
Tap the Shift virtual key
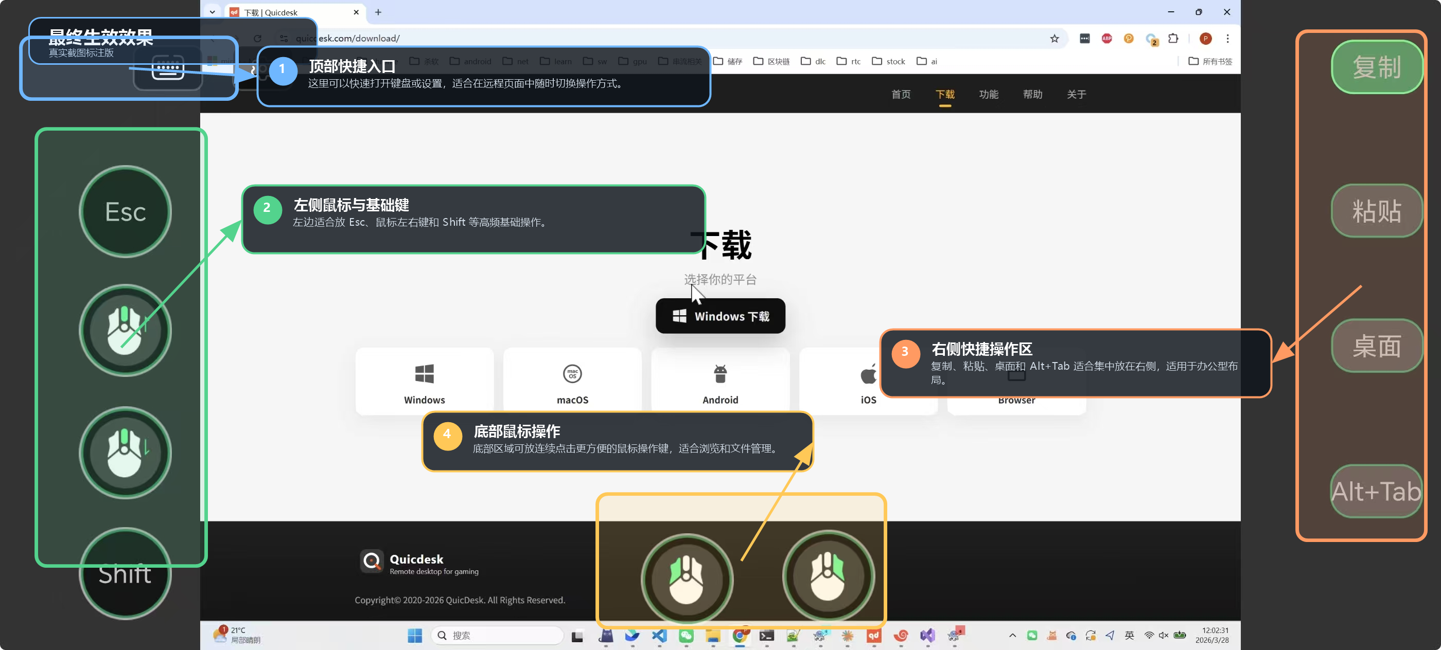[125, 573]
